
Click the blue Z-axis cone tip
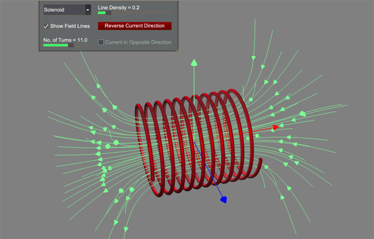pyautogui.click(x=224, y=199)
